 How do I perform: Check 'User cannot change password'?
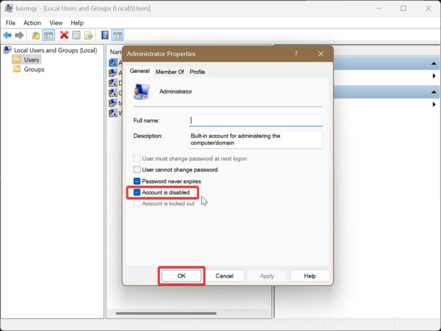coord(137,170)
